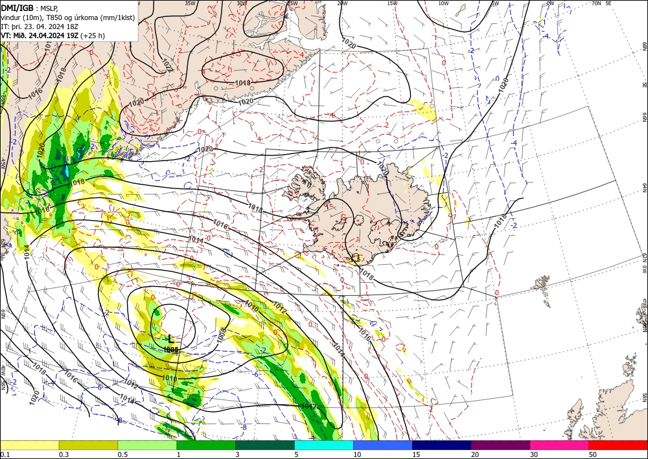The width and height of the screenshot is (648, 459).
Task: Pick the cyan 5–10 legend swatch
Action: (x=324, y=445)
